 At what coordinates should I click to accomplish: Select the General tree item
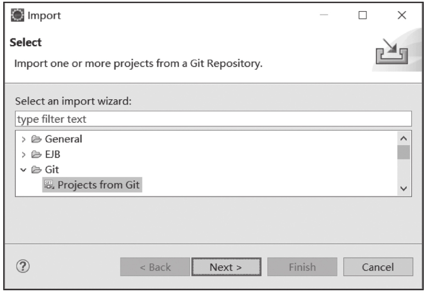[63, 139]
